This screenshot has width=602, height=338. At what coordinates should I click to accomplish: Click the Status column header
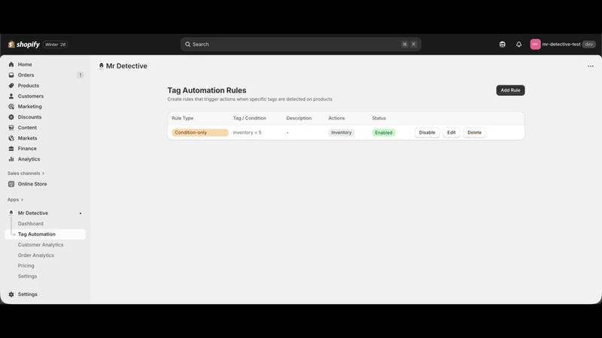pyautogui.click(x=379, y=118)
